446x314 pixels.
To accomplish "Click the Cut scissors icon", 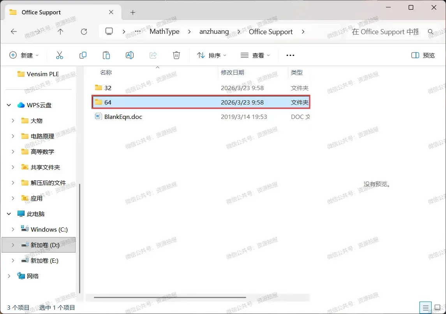I will (60, 55).
